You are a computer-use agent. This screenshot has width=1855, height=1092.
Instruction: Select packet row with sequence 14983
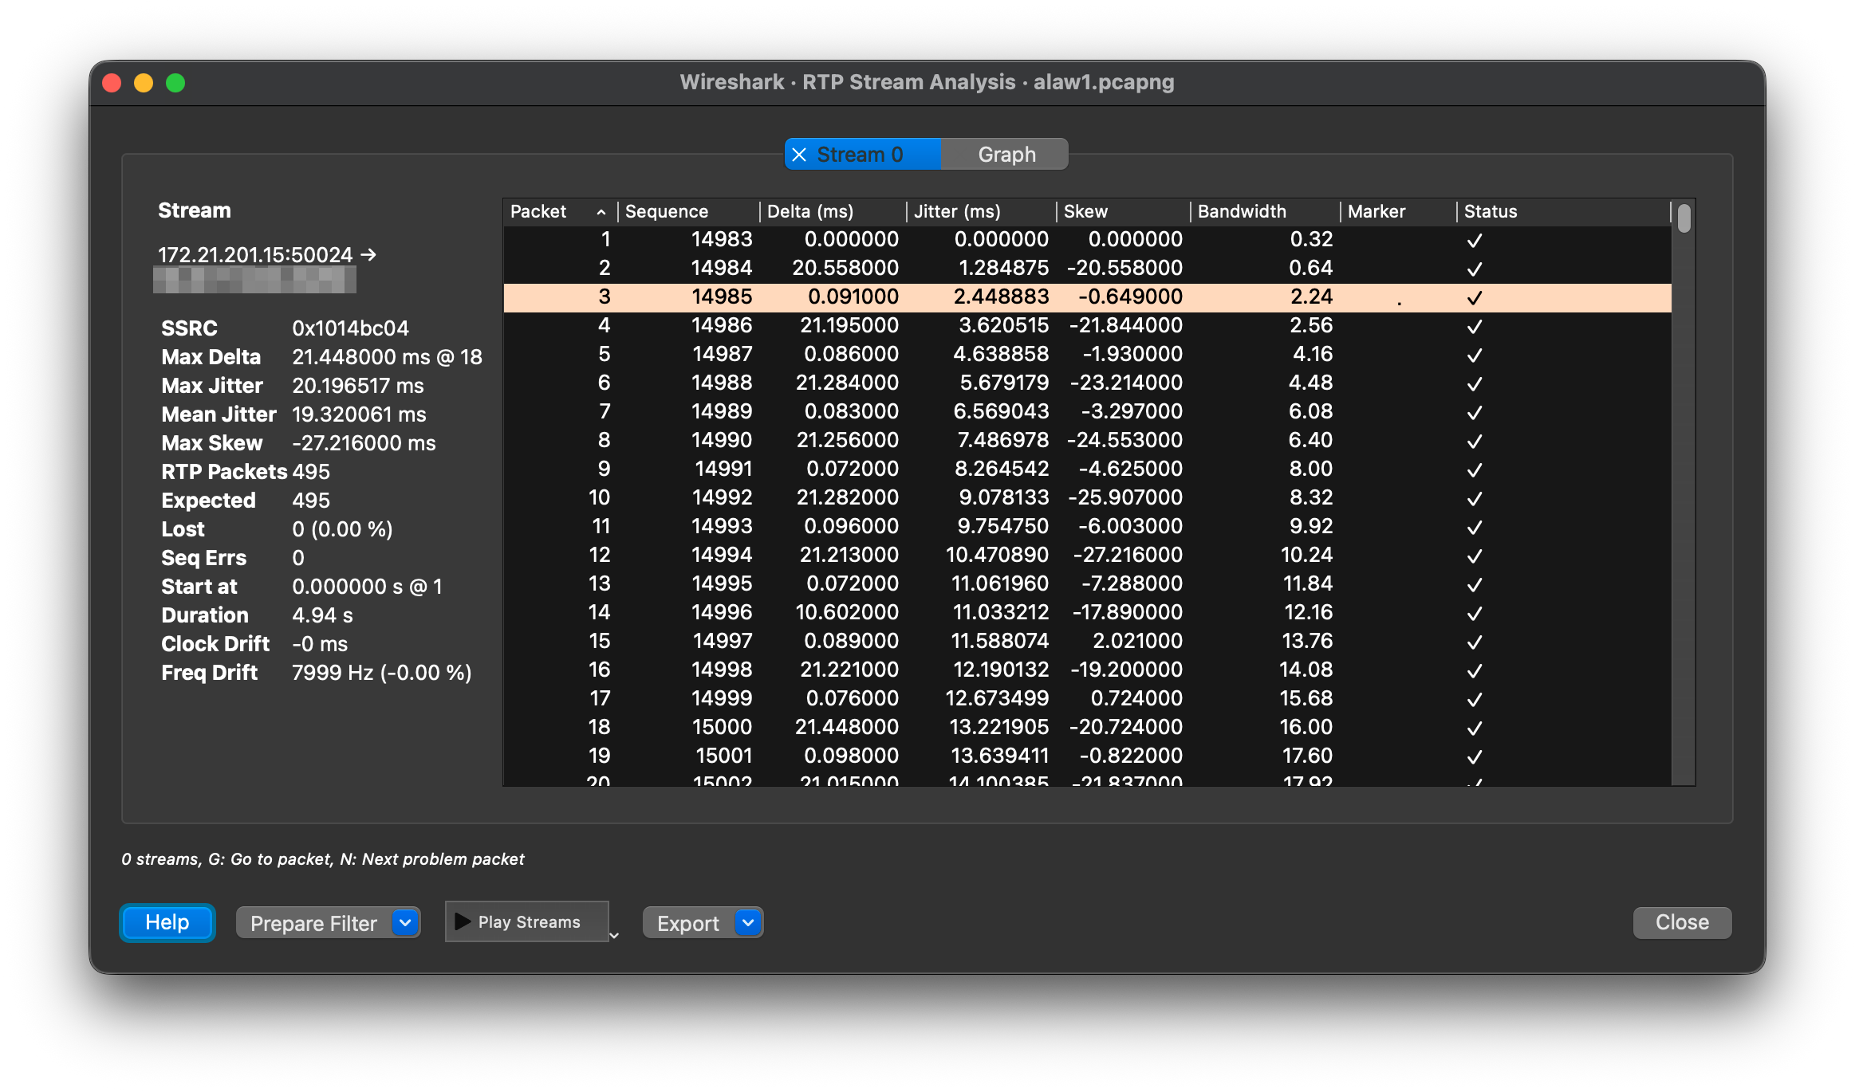pyautogui.click(x=1087, y=239)
